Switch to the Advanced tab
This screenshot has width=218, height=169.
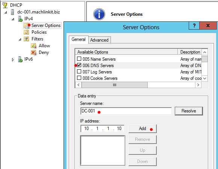(99, 40)
